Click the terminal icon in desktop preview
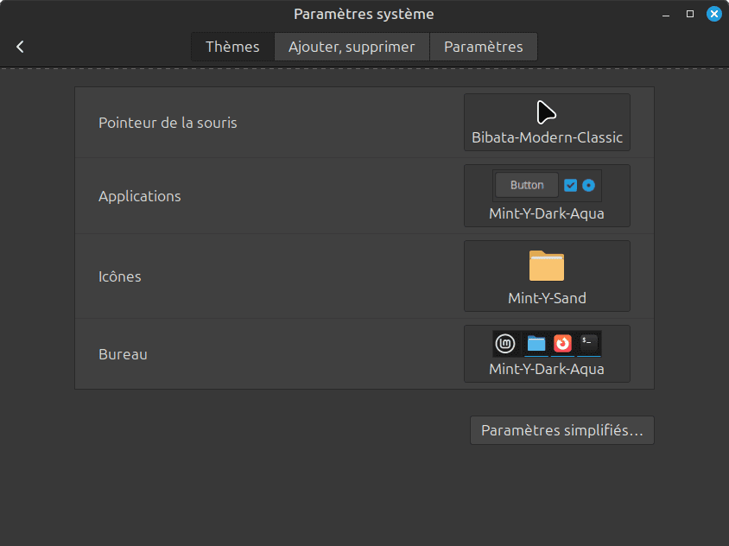This screenshot has width=729, height=546. [588, 342]
